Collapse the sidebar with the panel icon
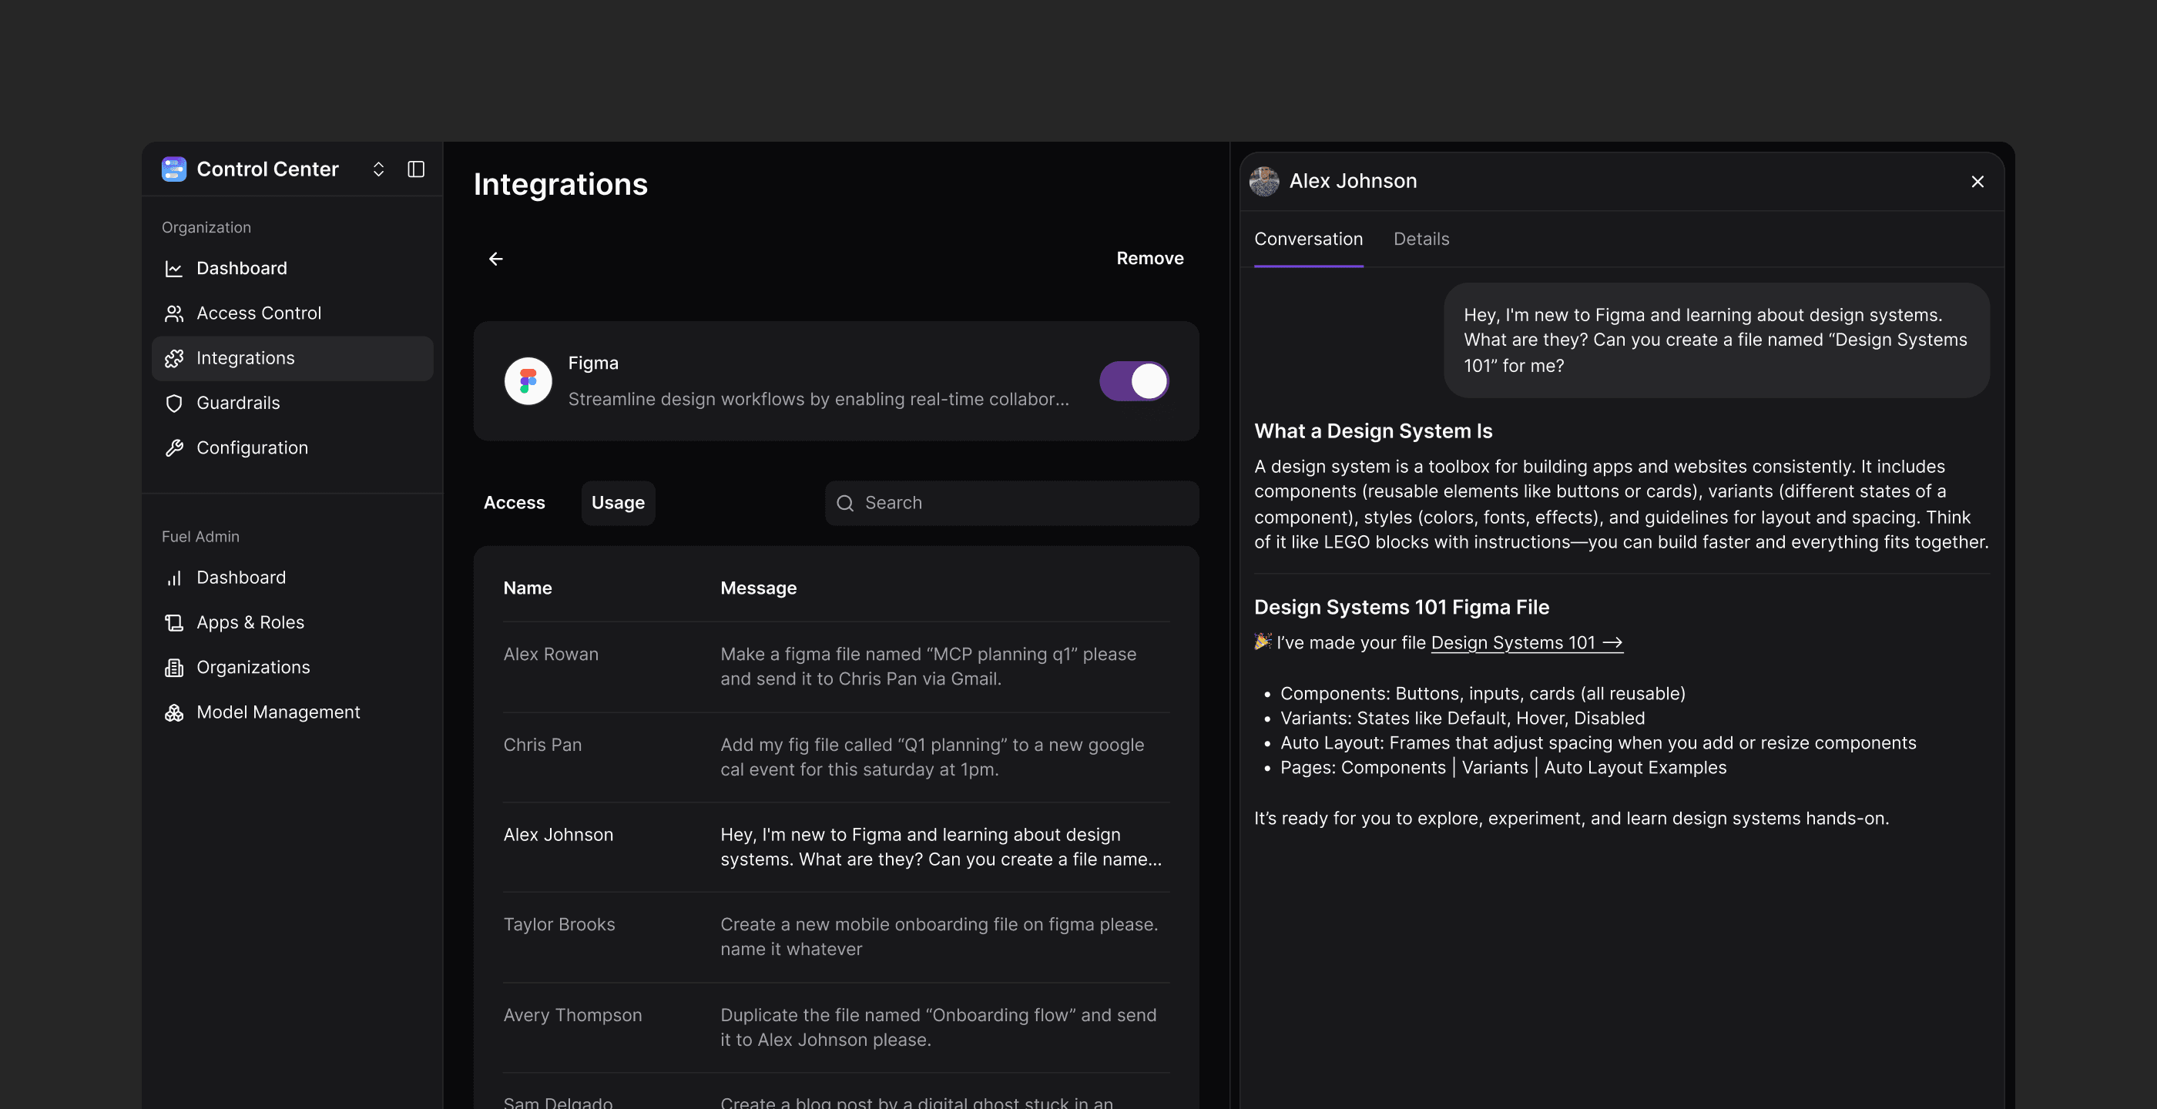The image size is (2157, 1109). [x=416, y=169]
